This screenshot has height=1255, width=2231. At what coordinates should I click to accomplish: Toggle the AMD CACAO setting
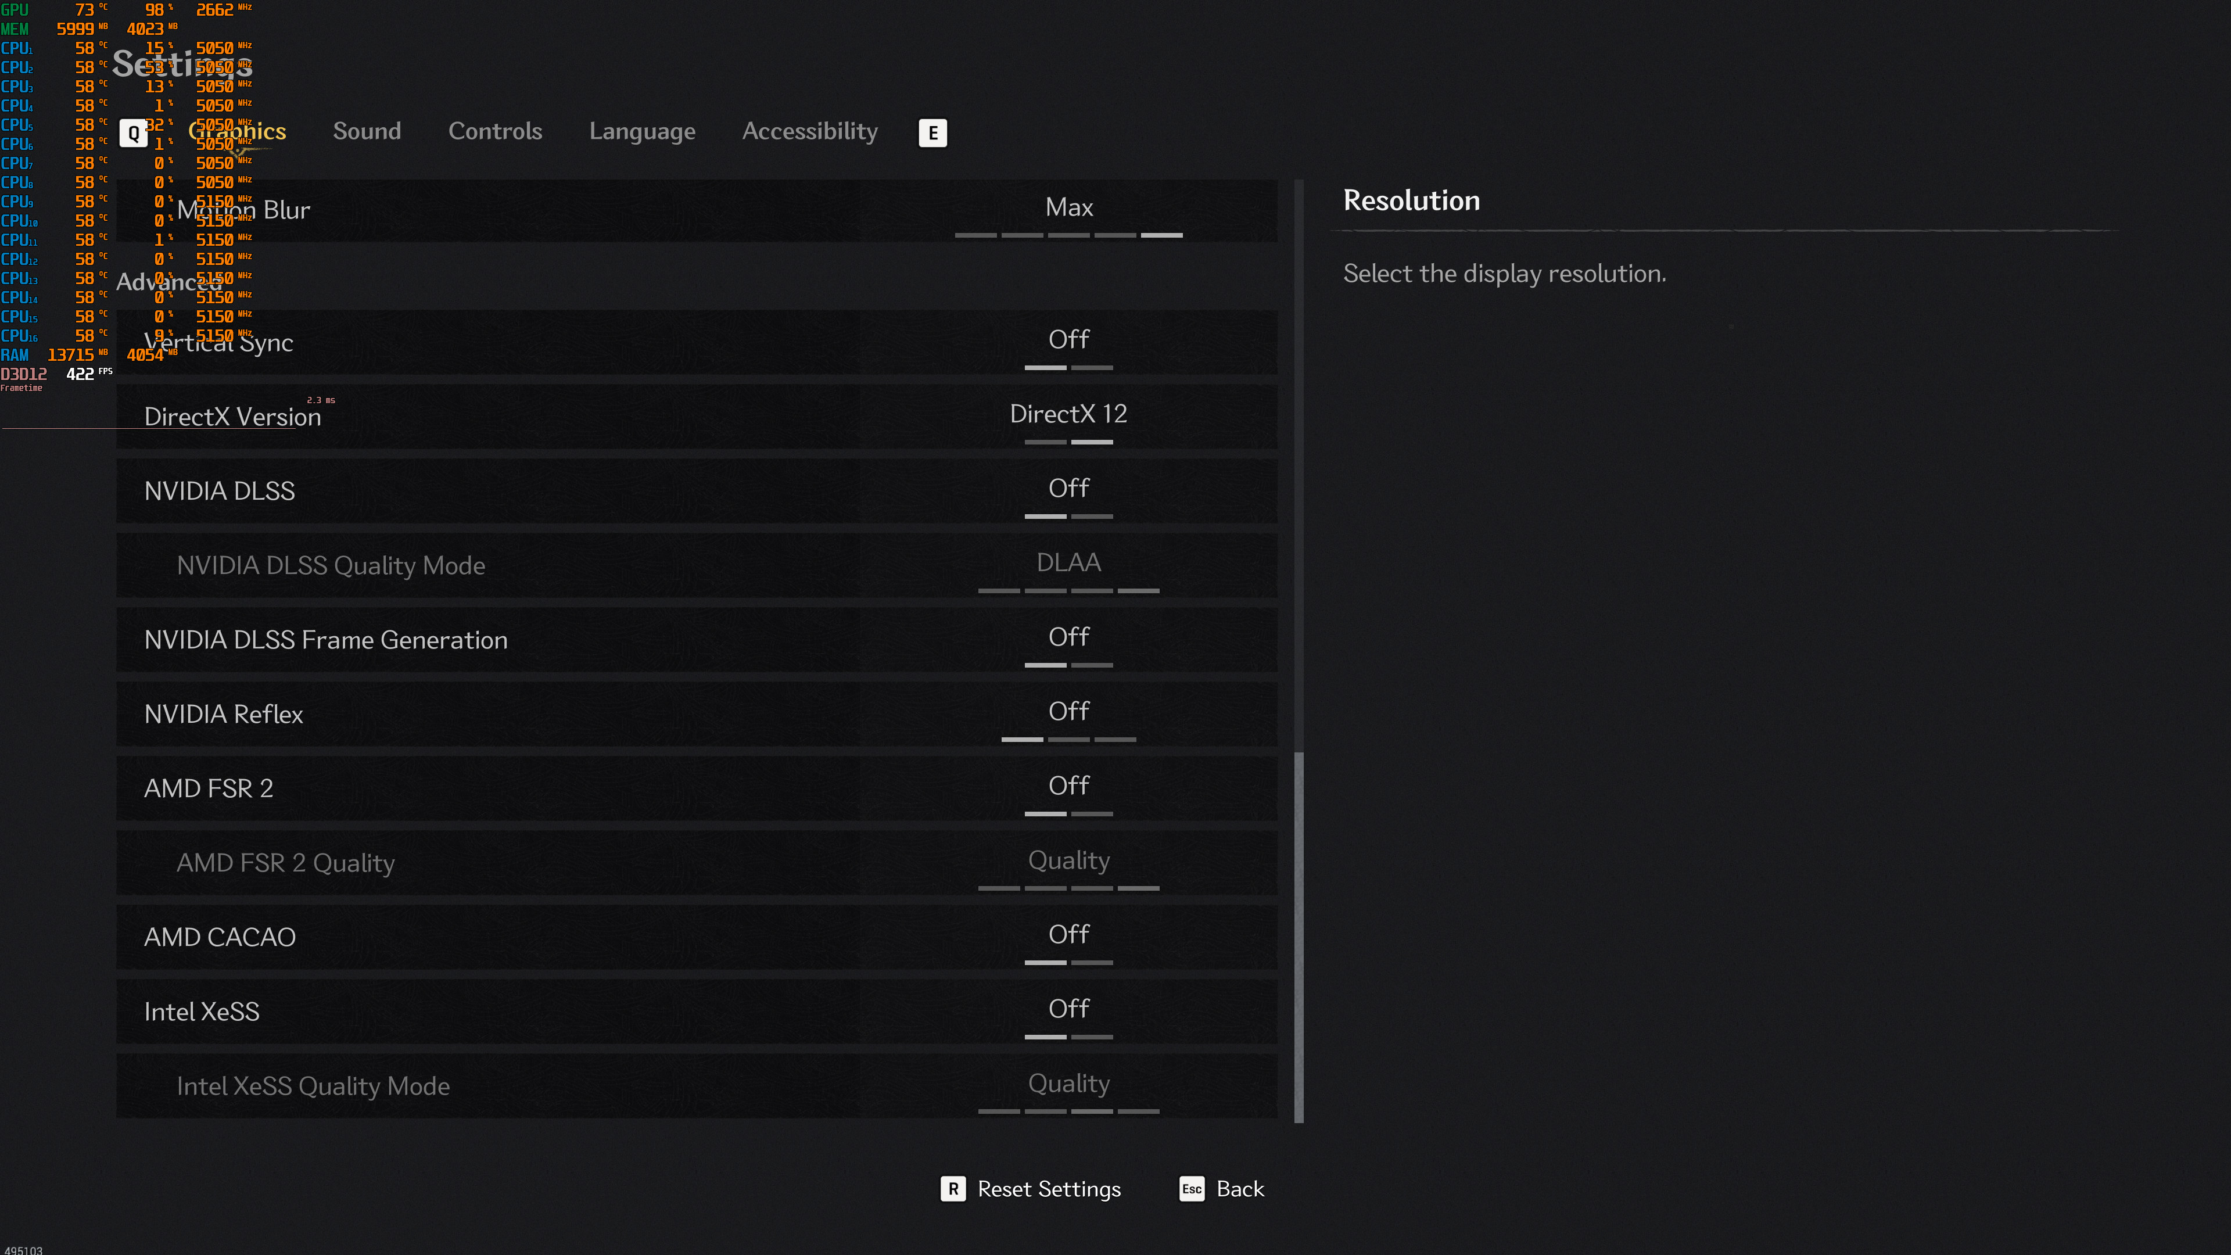1068,937
